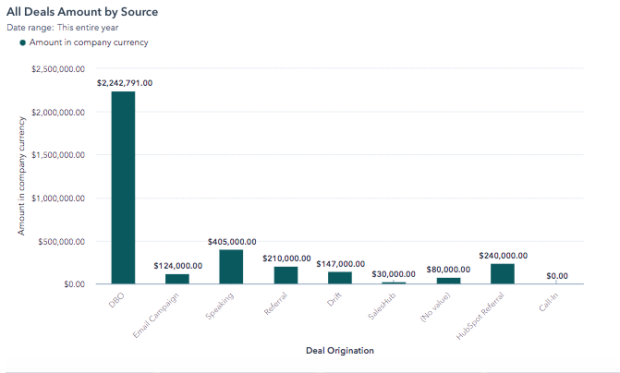Click the $124,000.00 data label
620x373 pixels.
click(178, 266)
